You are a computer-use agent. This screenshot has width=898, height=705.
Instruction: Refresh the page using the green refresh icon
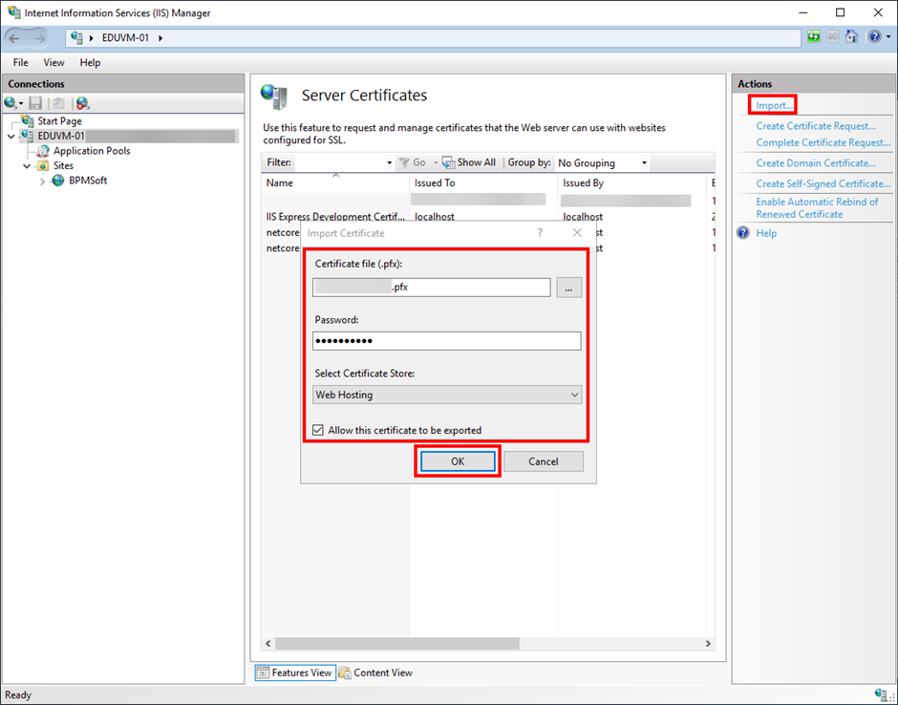click(x=814, y=37)
